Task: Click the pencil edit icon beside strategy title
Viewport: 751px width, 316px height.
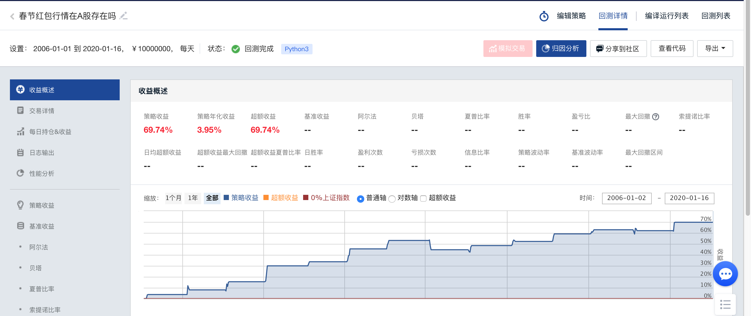Action: pyautogui.click(x=124, y=15)
